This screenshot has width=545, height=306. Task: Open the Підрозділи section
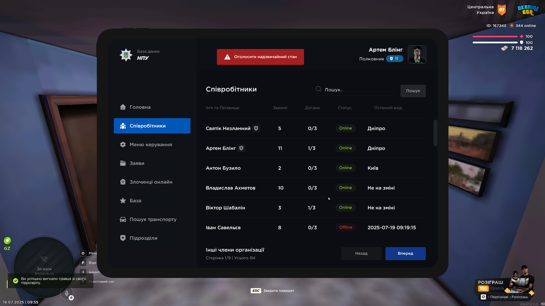[152, 238]
